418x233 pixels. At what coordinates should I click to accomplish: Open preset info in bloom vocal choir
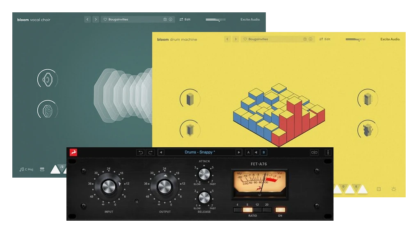pos(171,19)
